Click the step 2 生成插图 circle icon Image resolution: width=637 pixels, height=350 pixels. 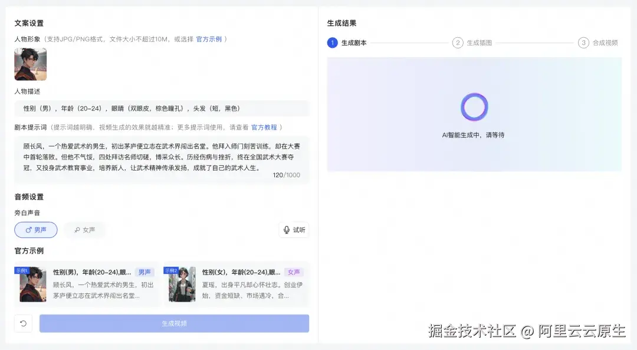pyautogui.click(x=458, y=42)
